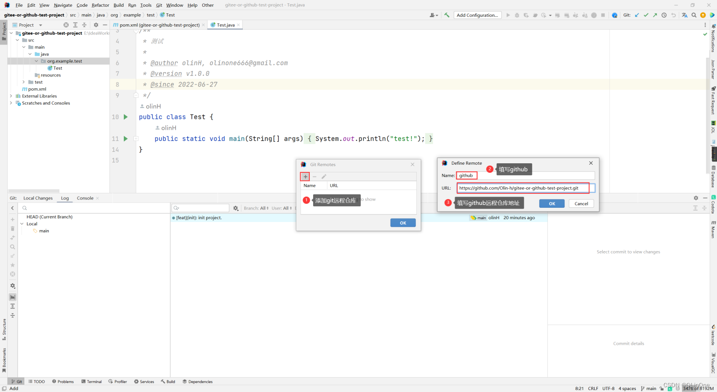Open Search Everywhere magnifier icon
Screen dimensions: 717x392
(694, 15)
